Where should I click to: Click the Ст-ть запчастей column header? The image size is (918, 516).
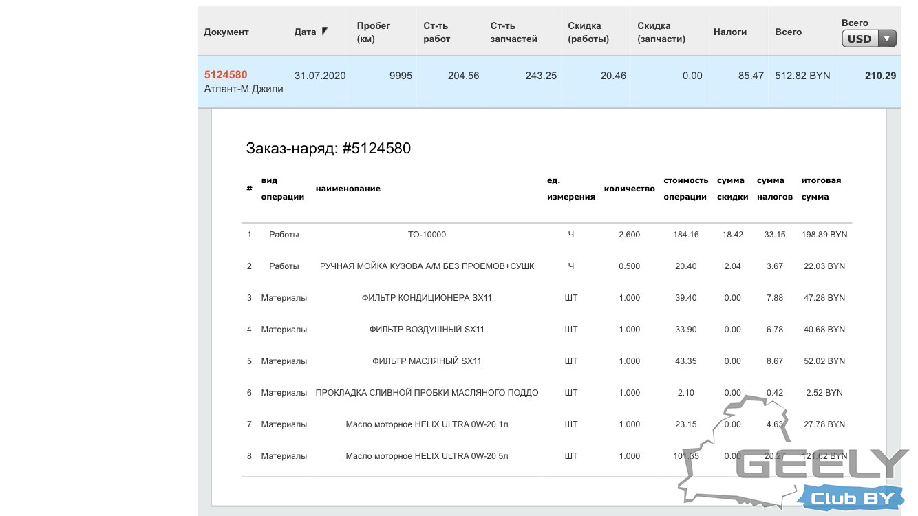coord(513,32)
